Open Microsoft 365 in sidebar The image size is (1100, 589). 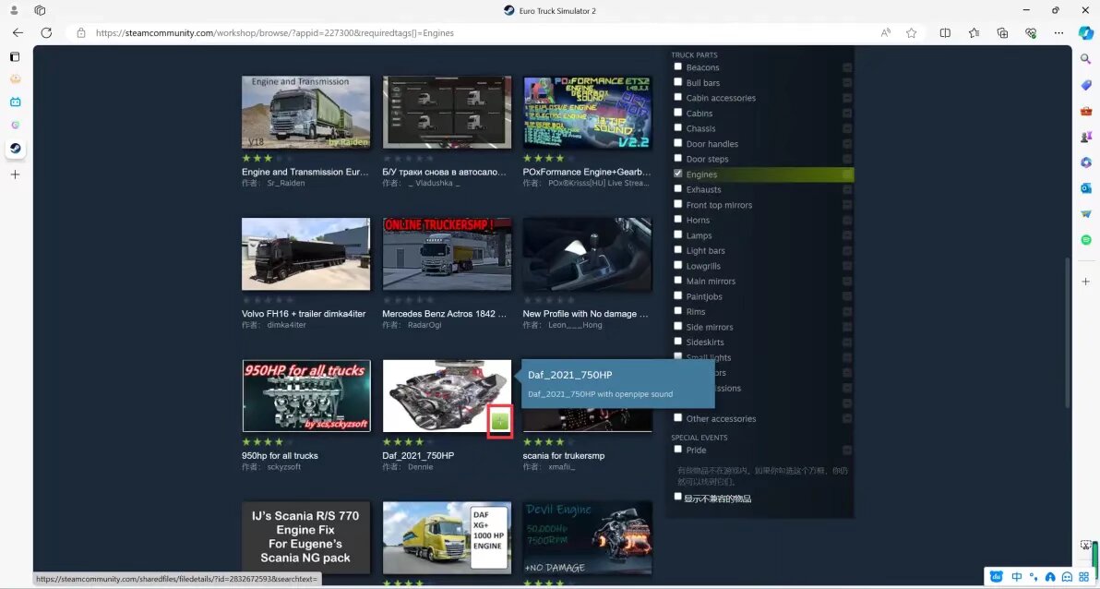pos(1086,162)
